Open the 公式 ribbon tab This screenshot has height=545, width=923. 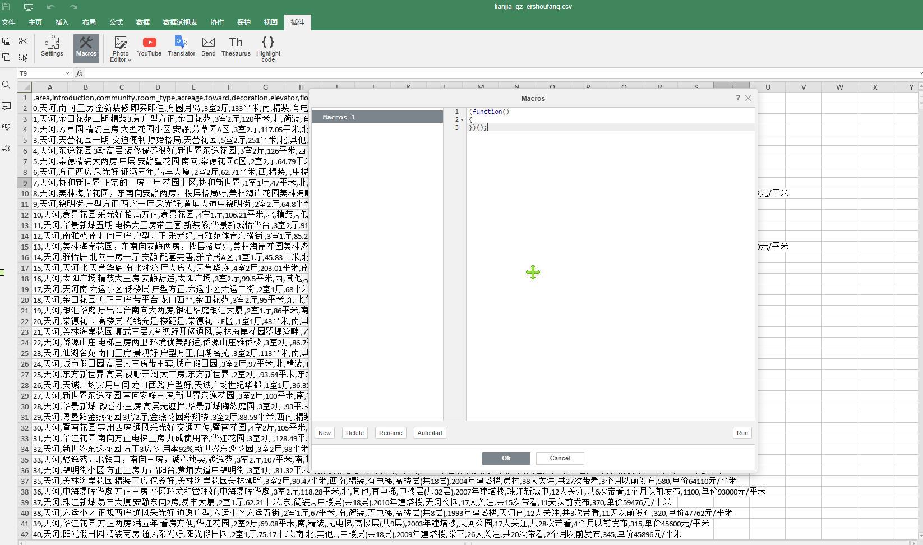click(116, 22)
